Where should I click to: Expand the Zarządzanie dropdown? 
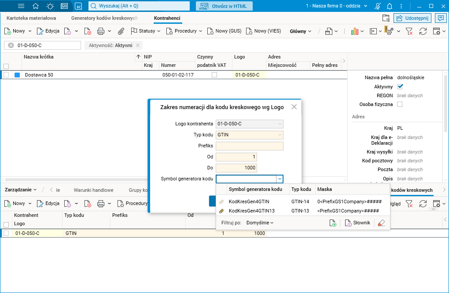click(x=21, y=190)
